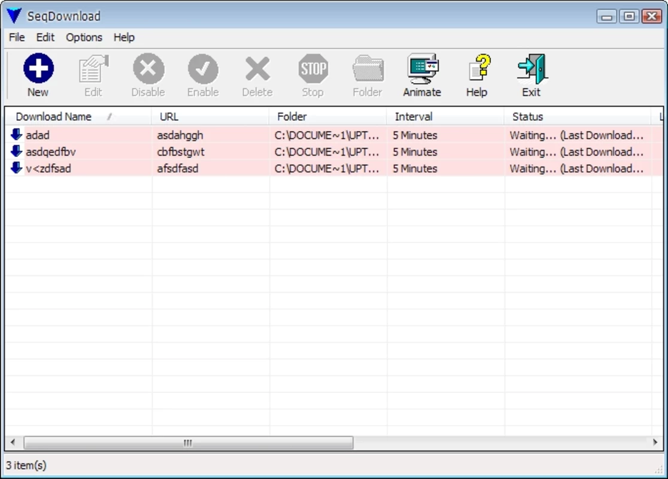Viewport: 668px width, 479px height.
Task: Click the Waiting status in the asdqedfbv row
Action: click(576, 151)
